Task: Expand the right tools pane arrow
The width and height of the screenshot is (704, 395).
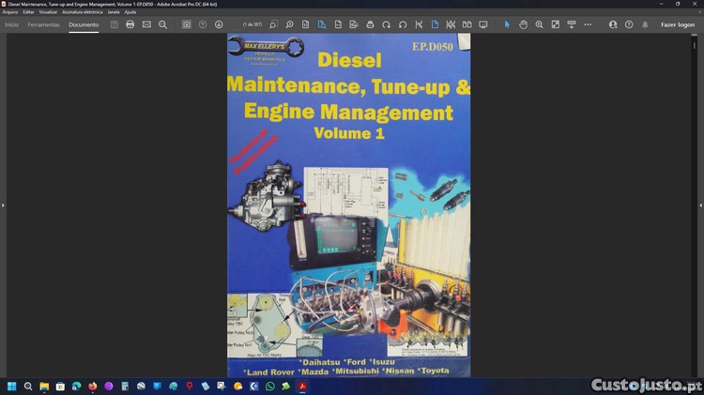Action: point(700,205)
